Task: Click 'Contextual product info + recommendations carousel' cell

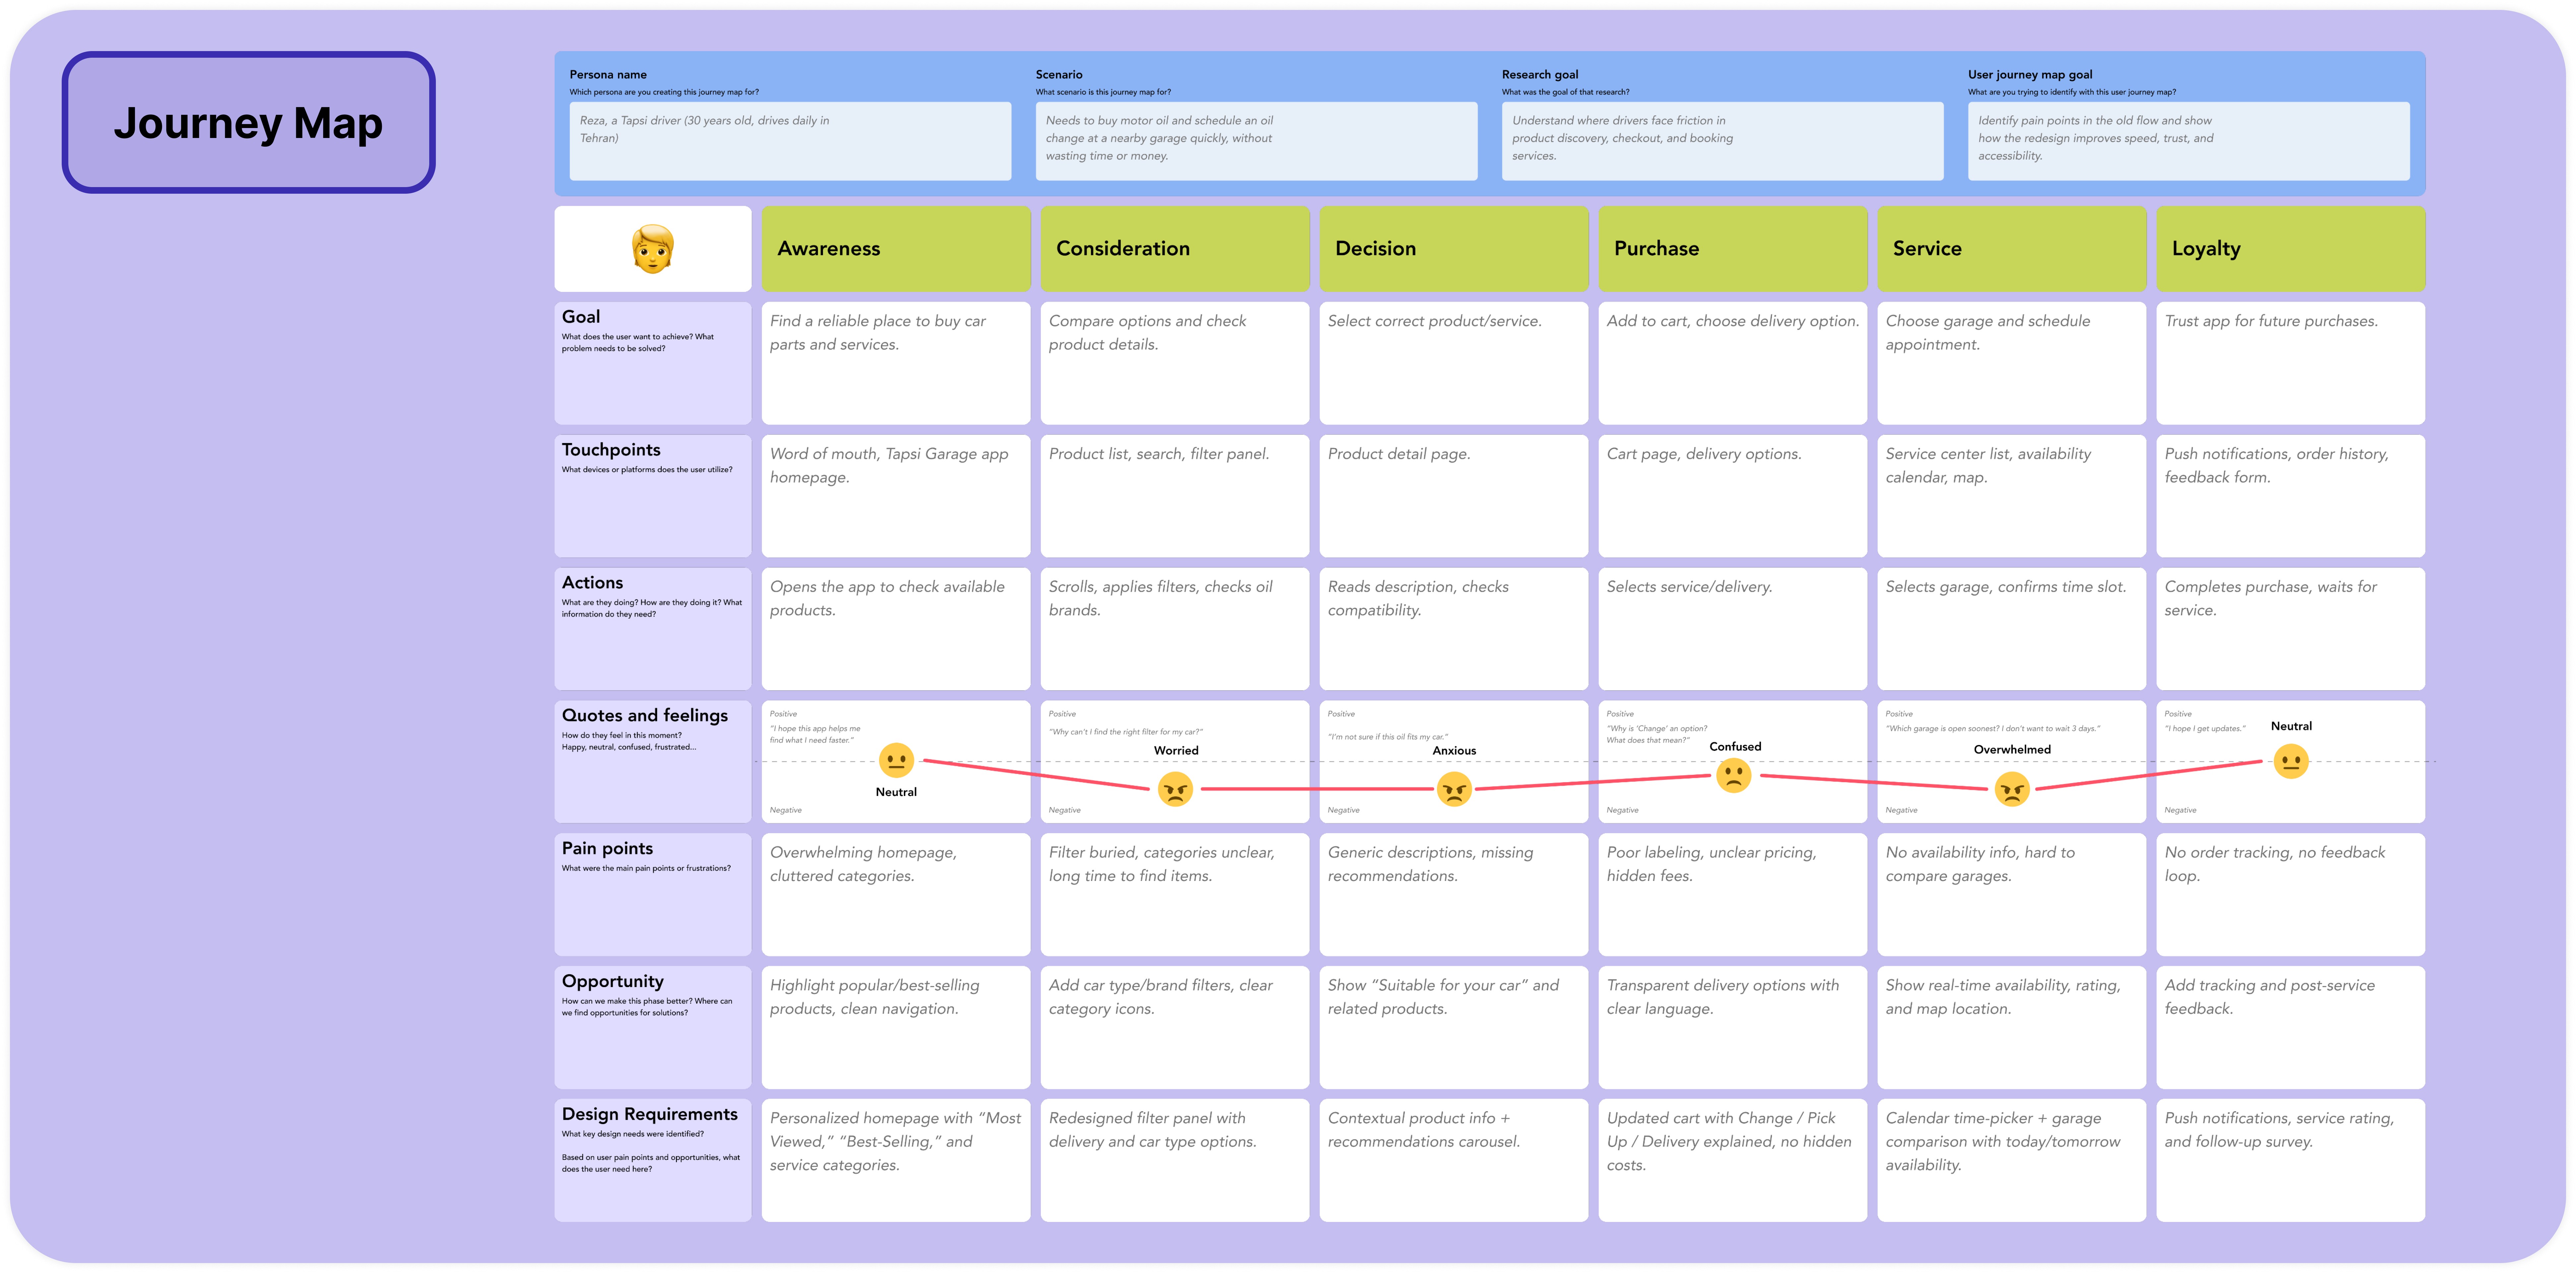Action: [1454, 1160]
